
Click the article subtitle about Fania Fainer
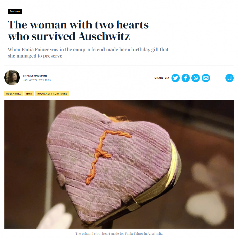click(x=88, y=53)
